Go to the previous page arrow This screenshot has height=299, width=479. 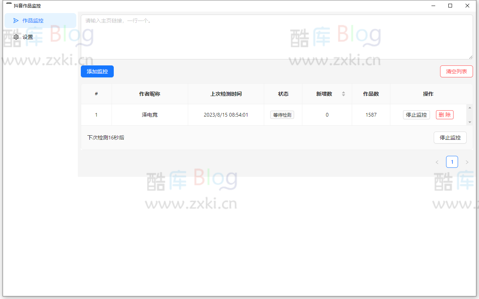tap(437, 162)
